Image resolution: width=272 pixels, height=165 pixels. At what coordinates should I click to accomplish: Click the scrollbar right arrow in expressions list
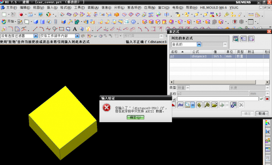point(267,82)
